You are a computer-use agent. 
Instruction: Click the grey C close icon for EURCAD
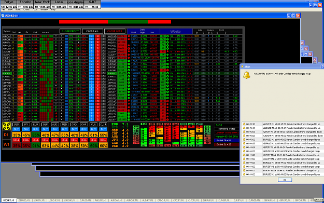tap(104, 64)
